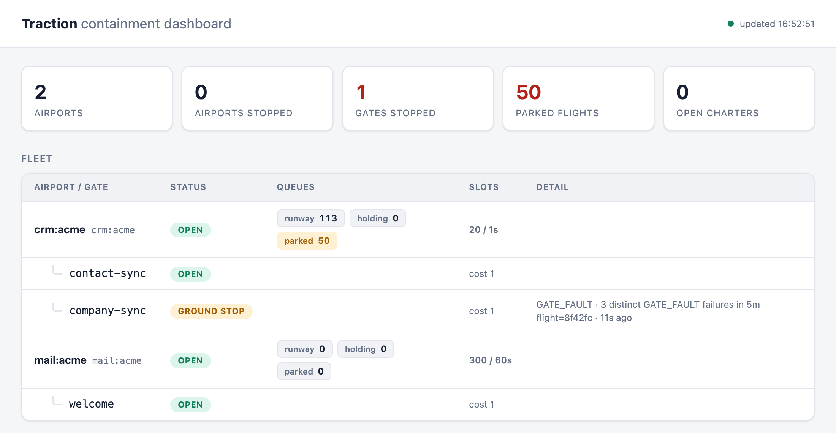Click the QUEUES column header
Image resolution: width=836 pixels, height=433 pixels.
click(296, 187)
